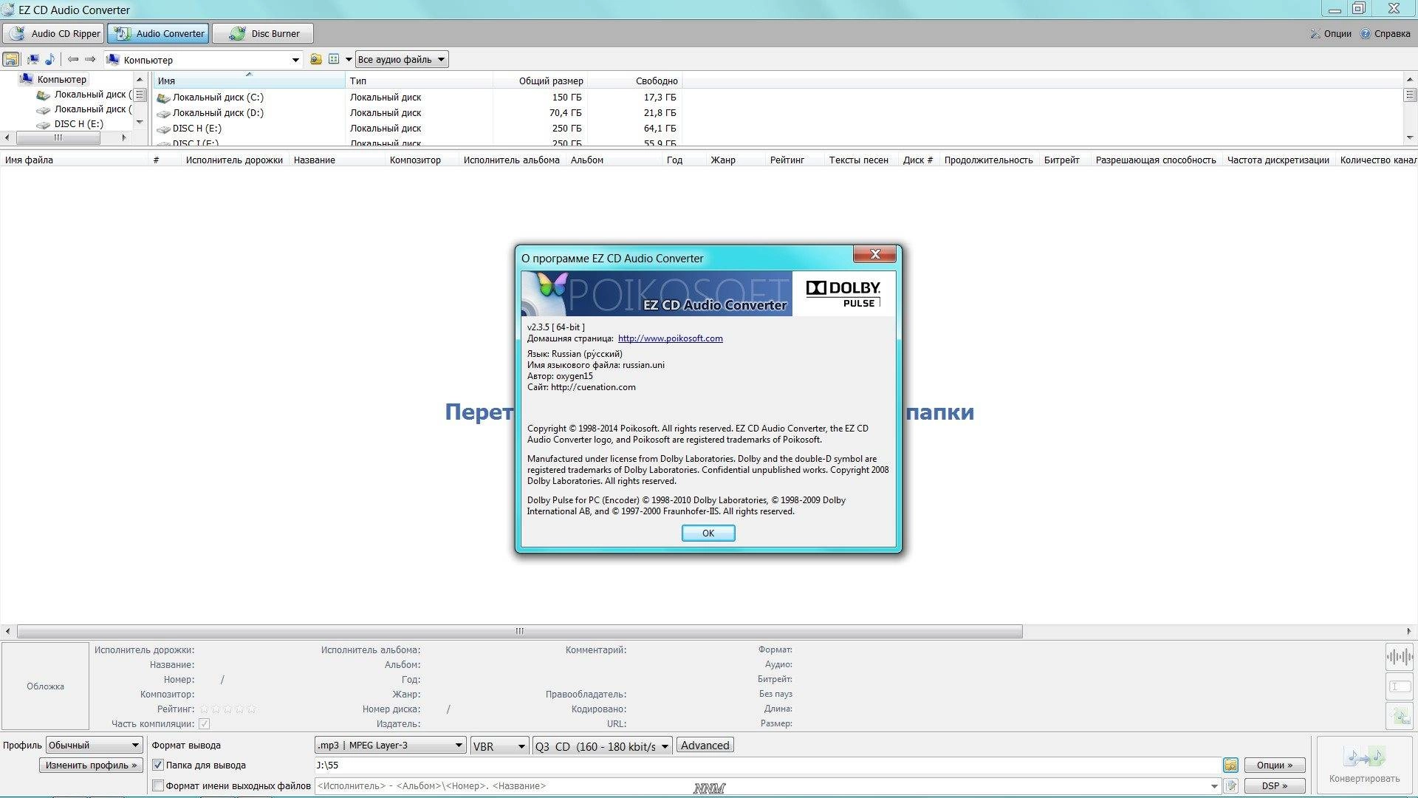Click the horizontal scrollbar of track list
1418x798 pixels.
coord(520,631)
